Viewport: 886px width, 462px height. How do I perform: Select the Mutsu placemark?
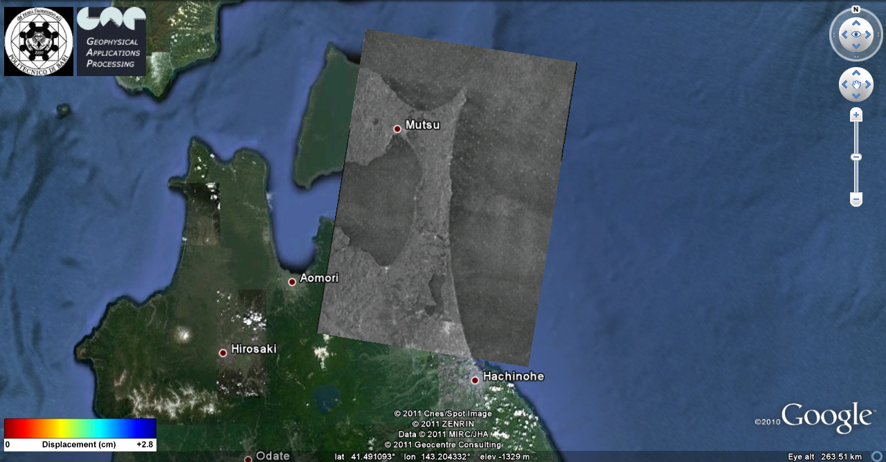pos(397,129)
